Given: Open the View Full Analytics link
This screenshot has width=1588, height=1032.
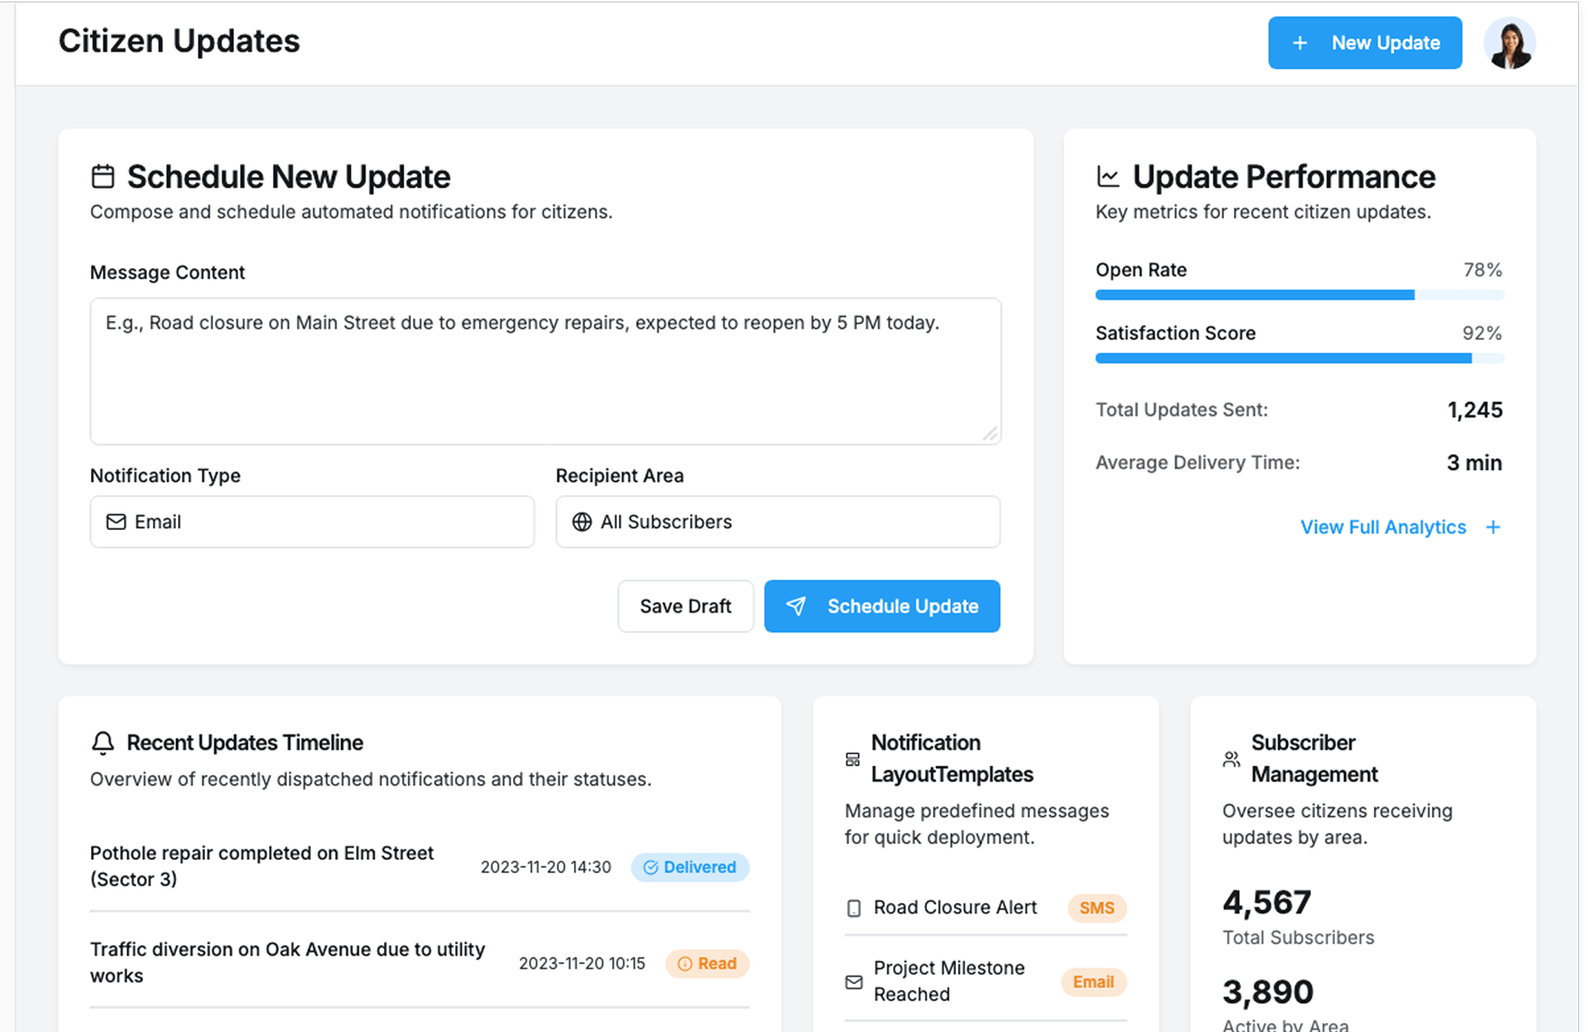Looking at the screenshot, I should coord(1383,528).
